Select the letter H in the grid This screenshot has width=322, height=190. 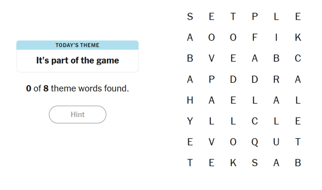click(190, 100)
